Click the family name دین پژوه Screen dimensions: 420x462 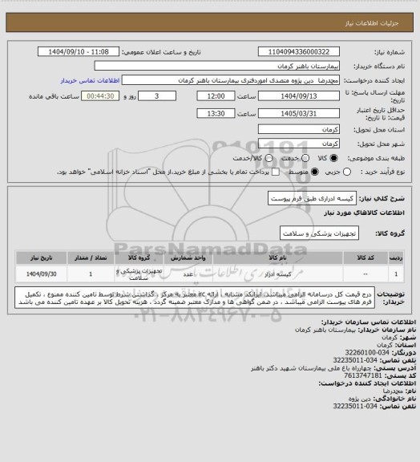[x=359, y=399]
